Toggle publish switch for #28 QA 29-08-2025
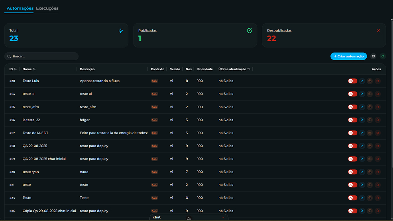Viewport: 393px width, 221px height. point(352,146)
